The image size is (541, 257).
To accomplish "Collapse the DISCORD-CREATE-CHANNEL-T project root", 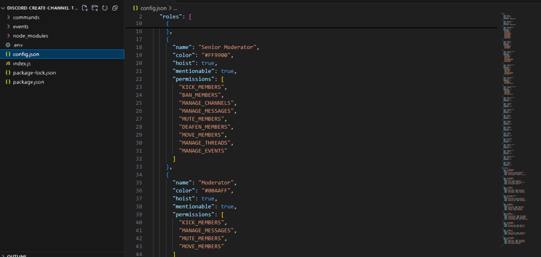I will (x=4, y=8).
